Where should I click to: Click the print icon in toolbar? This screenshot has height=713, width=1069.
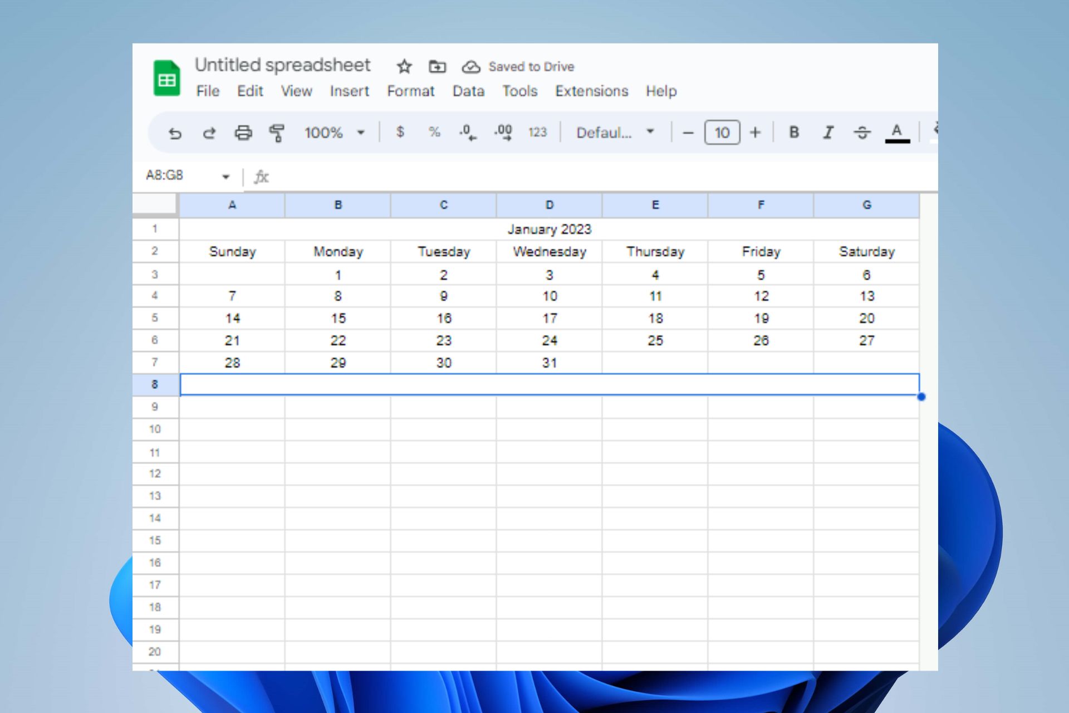coord(243,132)
